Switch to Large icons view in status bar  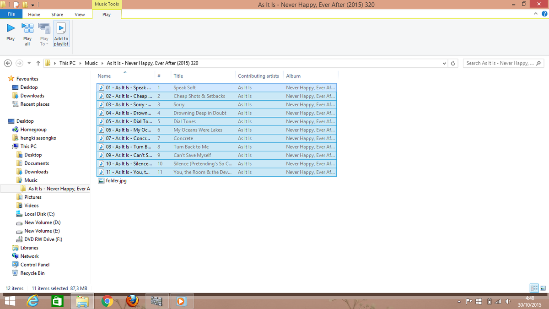tap(543, 288)
